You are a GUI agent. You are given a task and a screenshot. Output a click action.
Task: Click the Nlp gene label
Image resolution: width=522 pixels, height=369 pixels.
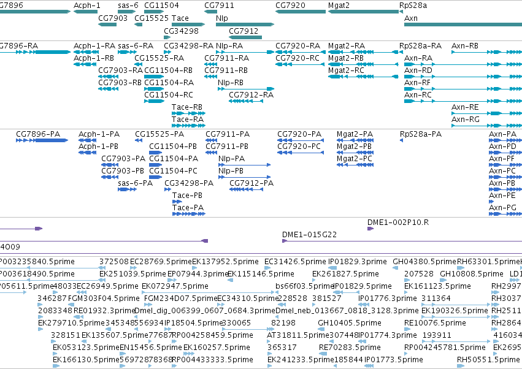(x=222, y=18)
